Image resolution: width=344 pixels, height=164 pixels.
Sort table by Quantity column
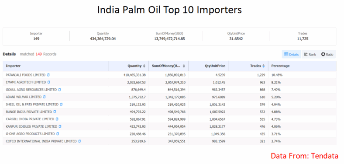[144, 66]
